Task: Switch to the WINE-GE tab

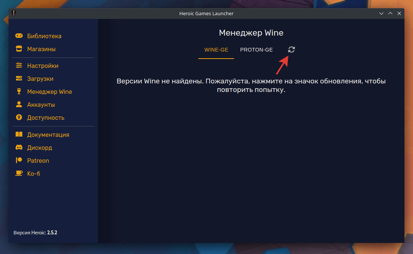Action: [x=216, y=50]
